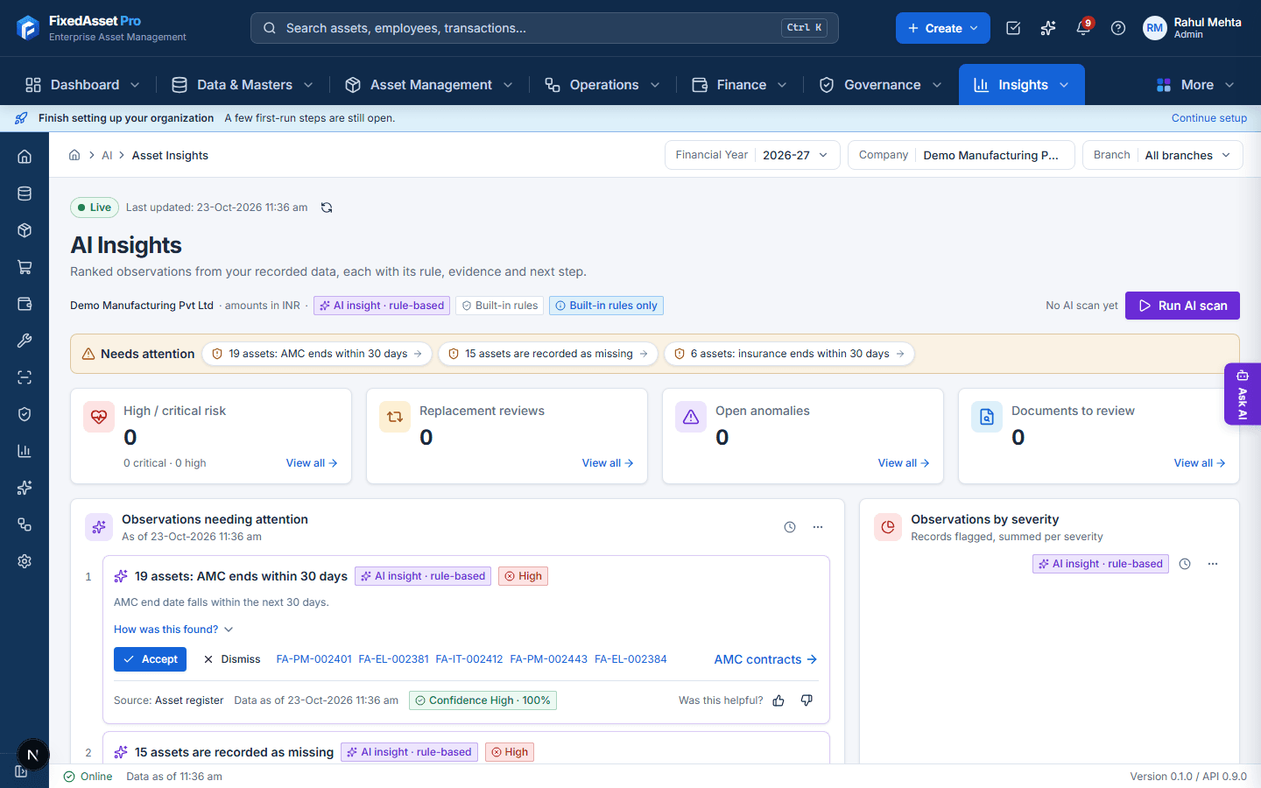Click thumbs up on Was this helpful

click(x=778, y=700)
